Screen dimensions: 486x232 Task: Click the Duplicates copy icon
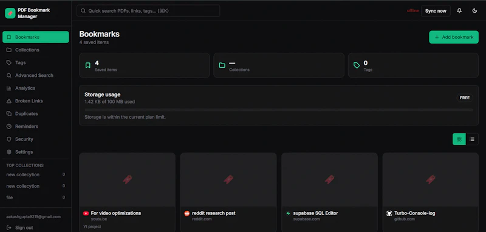click(9, 114)
